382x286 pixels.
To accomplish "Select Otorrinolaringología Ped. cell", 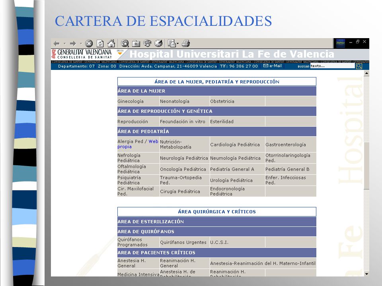I will pyautogui.click(x=290, y=158).
